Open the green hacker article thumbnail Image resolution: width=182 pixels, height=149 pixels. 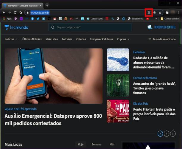point(118,86)
